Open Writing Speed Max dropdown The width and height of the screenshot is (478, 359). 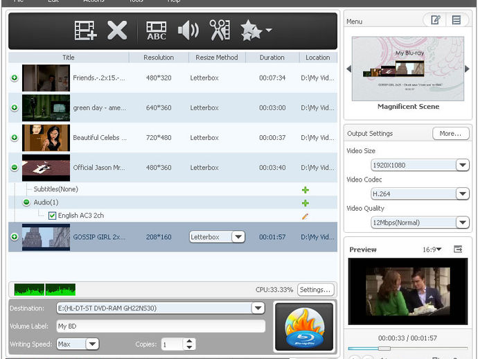(x=92, y=344)
